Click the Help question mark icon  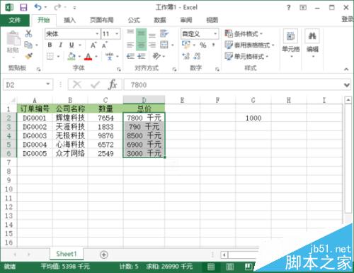[288, 8]
